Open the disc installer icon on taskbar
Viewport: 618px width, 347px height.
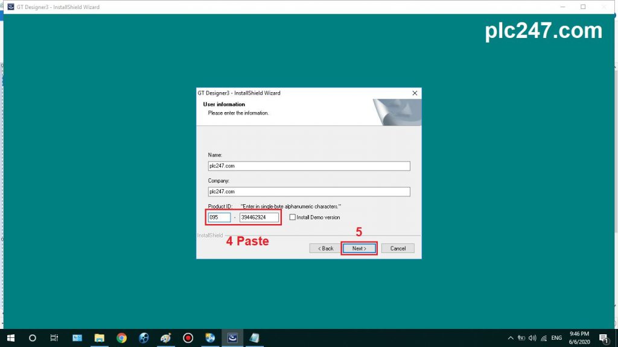click(x=210, y=338)
